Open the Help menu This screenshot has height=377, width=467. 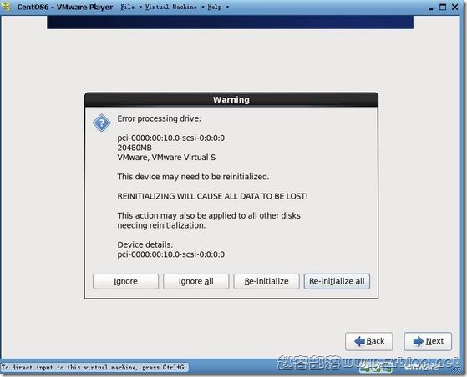[215, 7]
